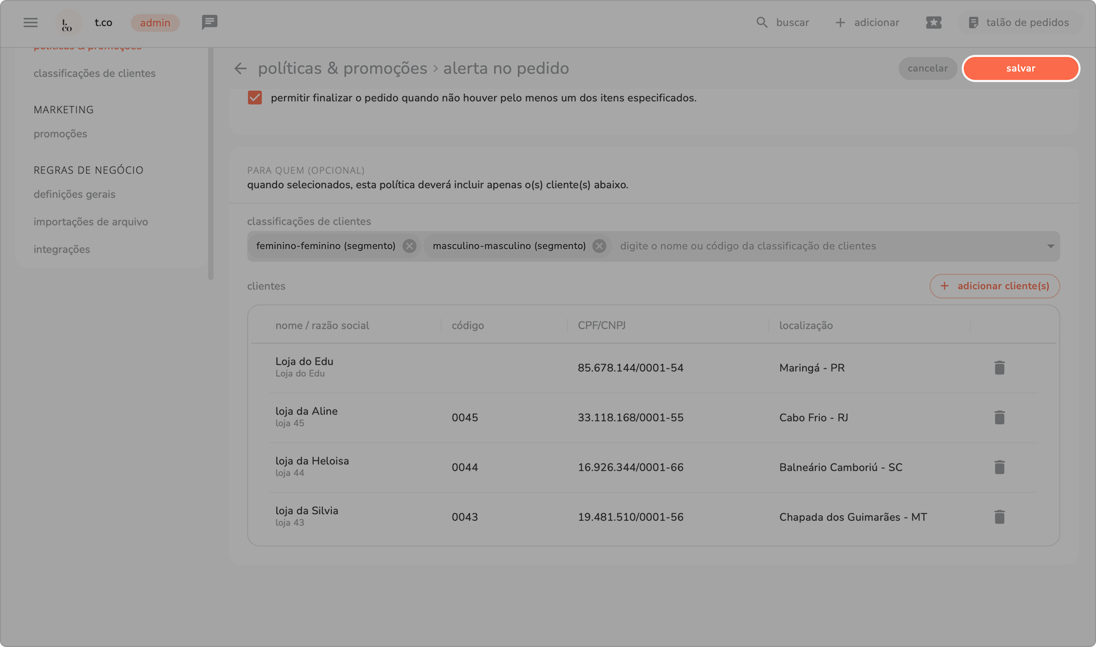Click the adicionar cliente(s) button

(x=994, y=286)
